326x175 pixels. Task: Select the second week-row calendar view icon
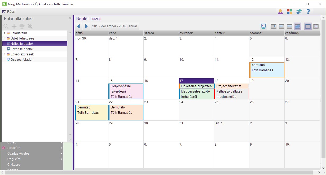pyautogui.click(x=290, y=26)
